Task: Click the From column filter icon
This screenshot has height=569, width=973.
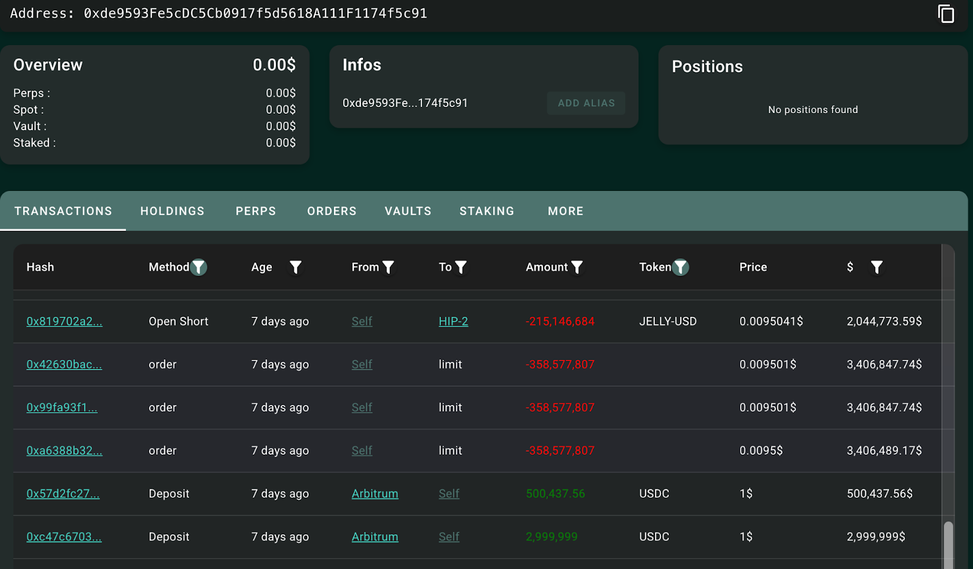Action: [388, 267]
